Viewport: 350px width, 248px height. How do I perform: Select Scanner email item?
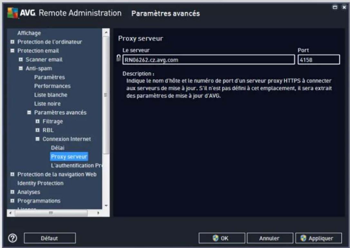point(44,60)
